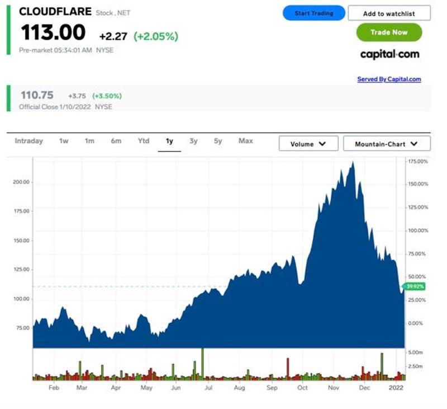447x409 pixels.
Task: Click the Pre-market 05:34:01 AM timestamp
Action: (55, 50)
